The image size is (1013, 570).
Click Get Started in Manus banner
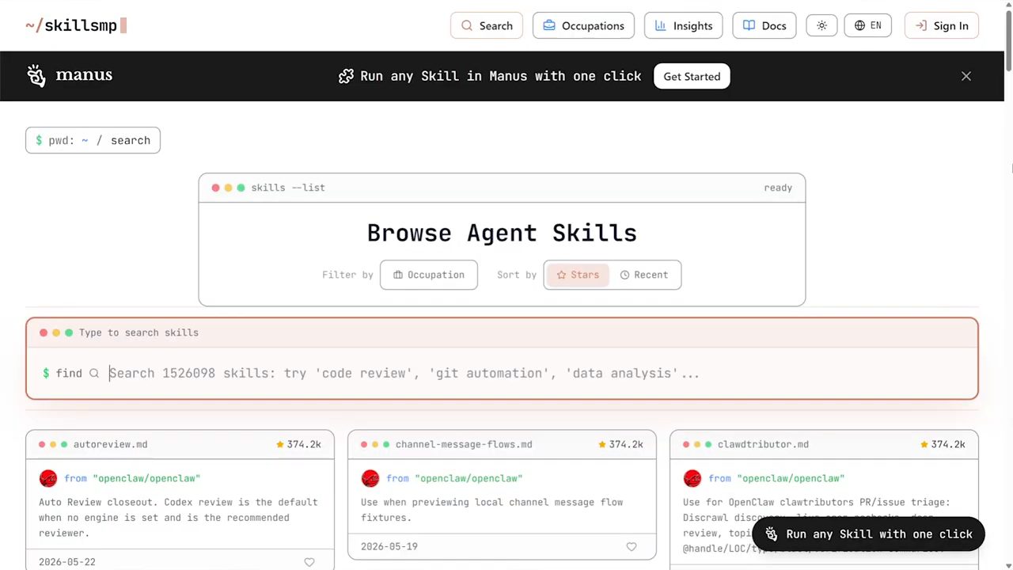pyautogui.click(x=692, y=76)
